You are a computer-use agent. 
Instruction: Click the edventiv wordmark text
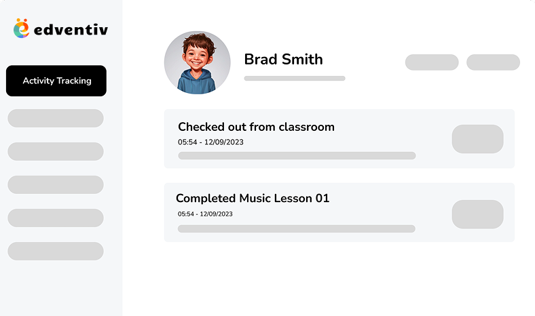tap(71, 30)
